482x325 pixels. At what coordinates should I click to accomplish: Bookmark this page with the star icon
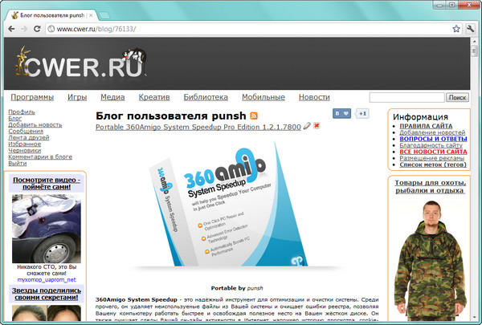[456, 29]
